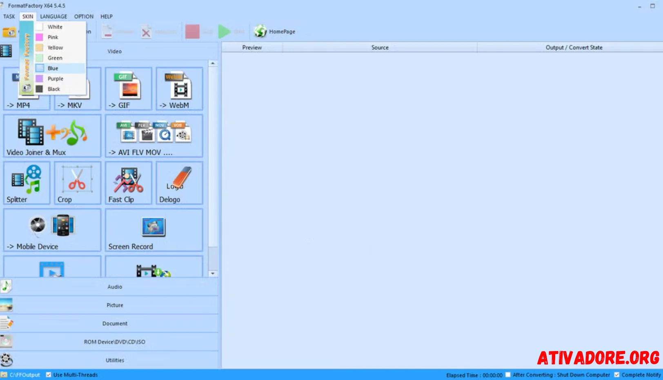Open the OPTION menu

[x=84, y=16]
